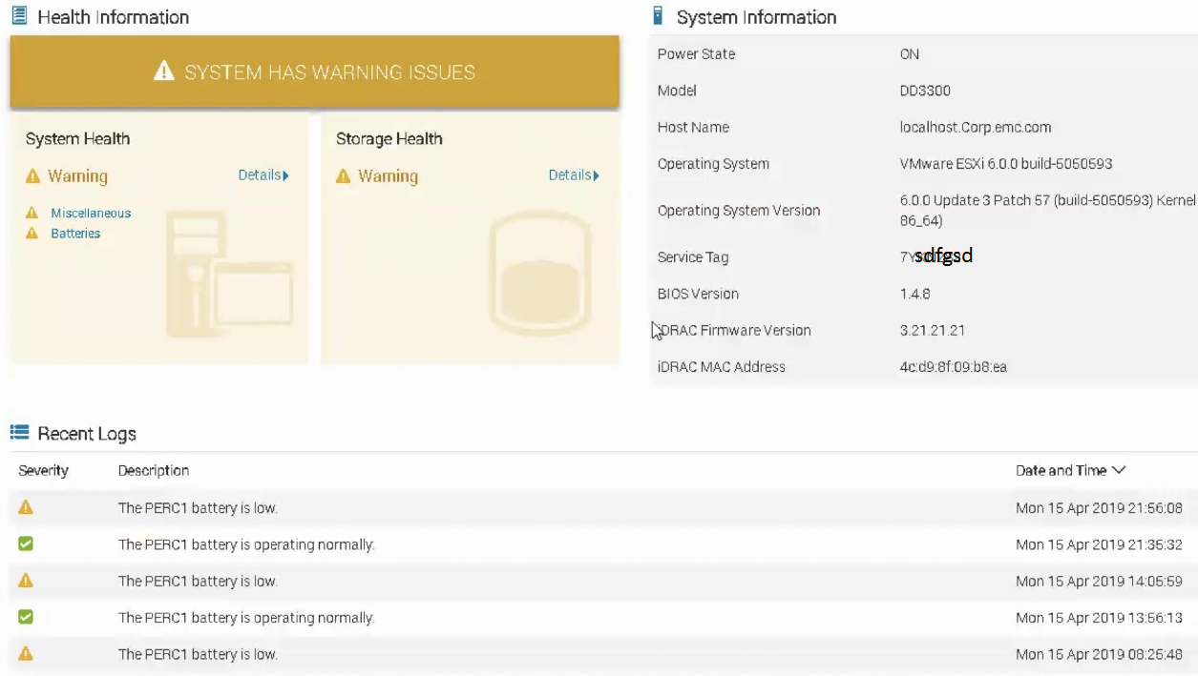Click the Recent Logs heading
This screenshot has height=676, width=1198.
[x=87, y=434]
